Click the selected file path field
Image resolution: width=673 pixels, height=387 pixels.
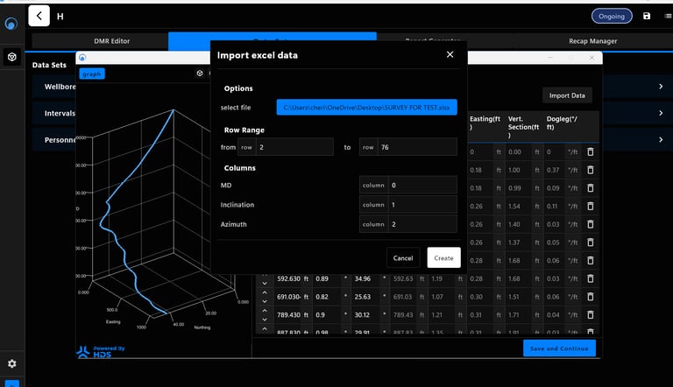click(x=366, y=108)
